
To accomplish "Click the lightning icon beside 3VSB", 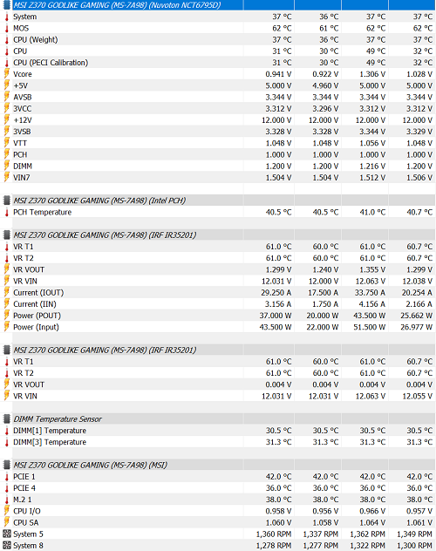I will point(6,132).
